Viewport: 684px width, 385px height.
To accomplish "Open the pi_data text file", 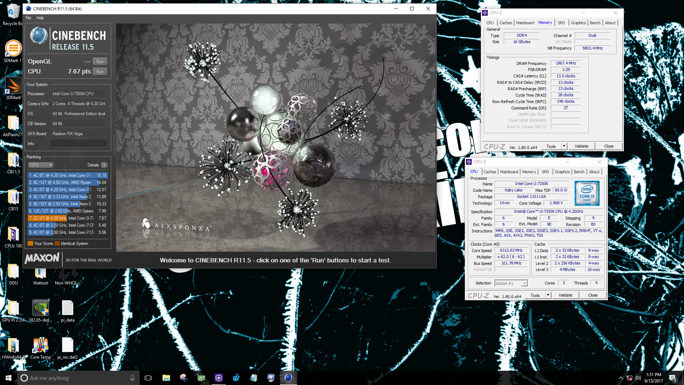I will coord(67,311).
